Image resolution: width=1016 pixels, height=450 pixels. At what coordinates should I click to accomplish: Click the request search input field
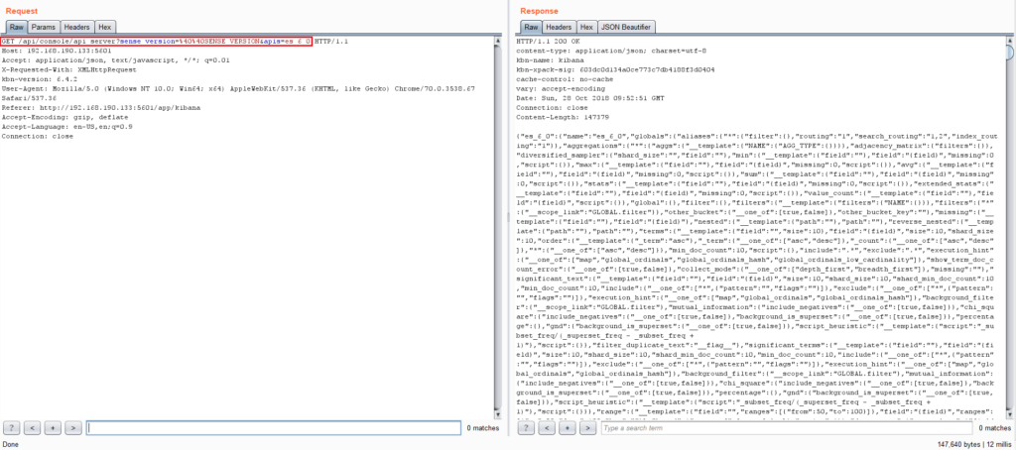point(273,428)
